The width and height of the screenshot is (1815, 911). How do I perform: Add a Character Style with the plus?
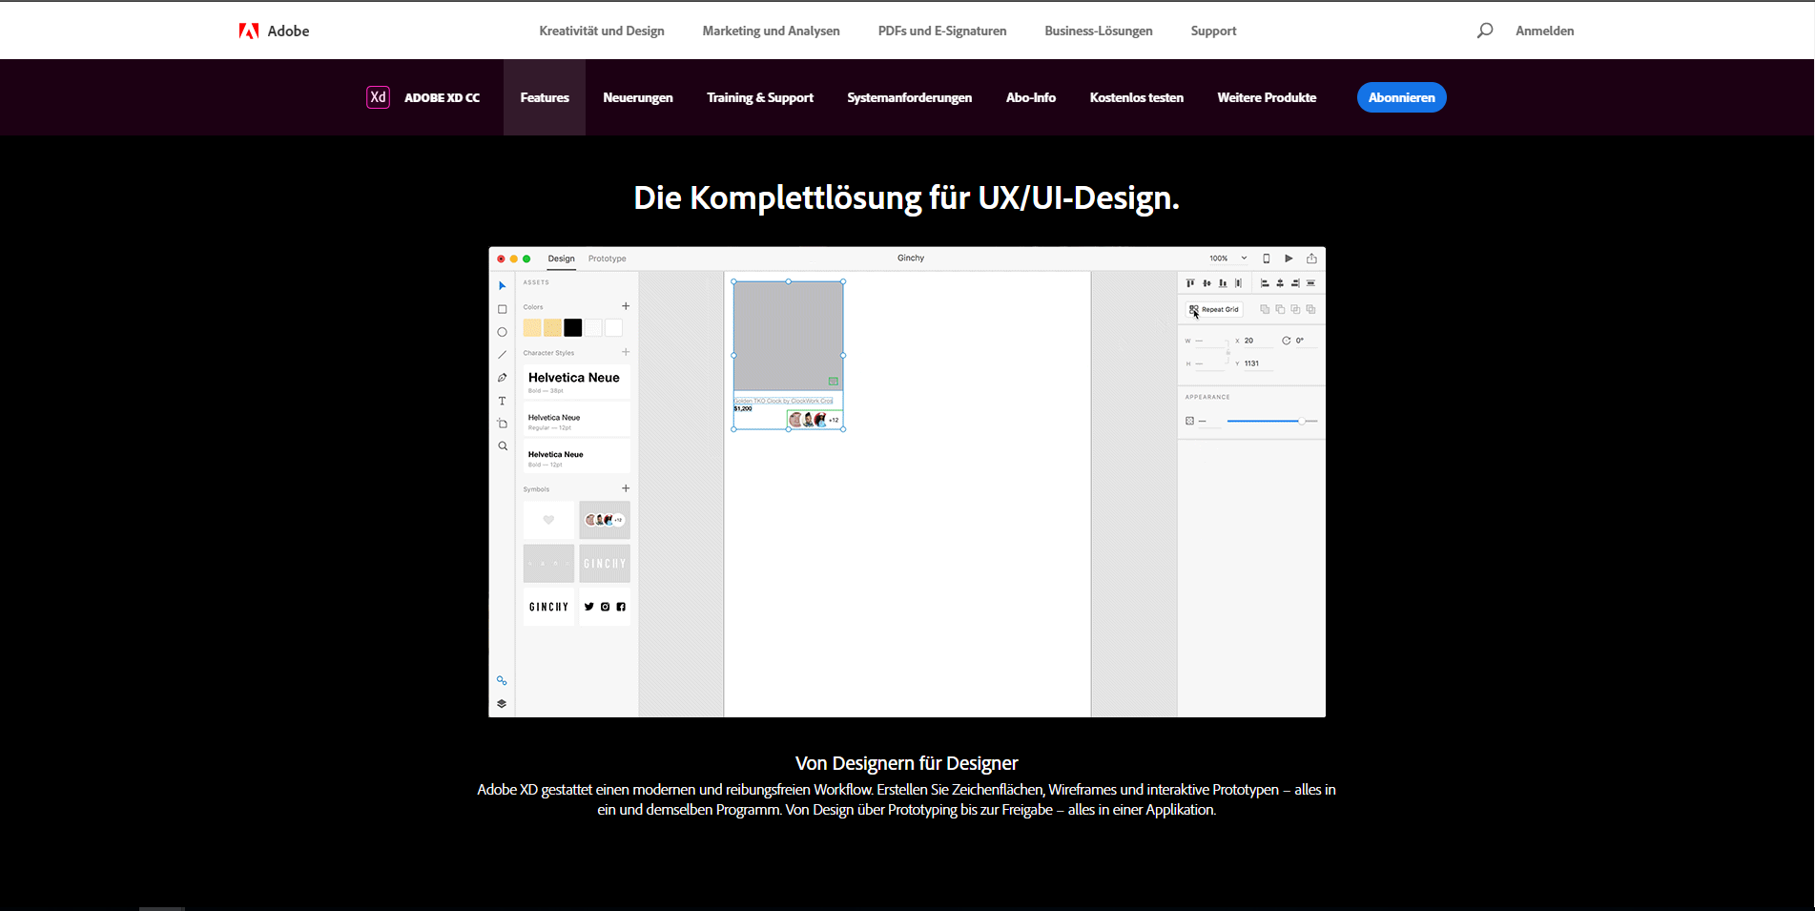pos(626,352)
